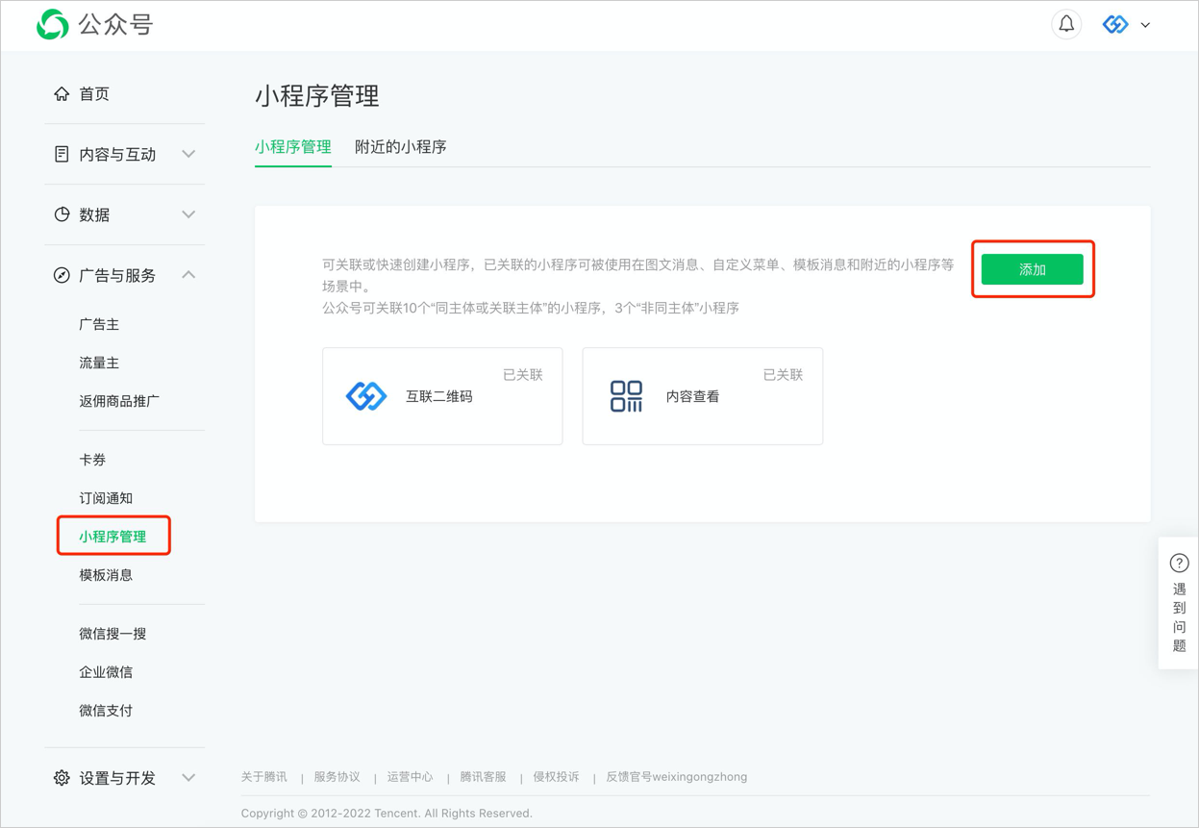Switch to the 附近的小程序 tab

point(400,147)
